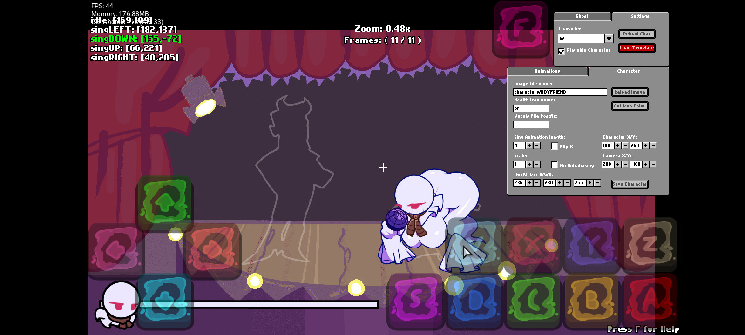
Task: Switch to the Animations tab
Action: [x=547, y=71]
